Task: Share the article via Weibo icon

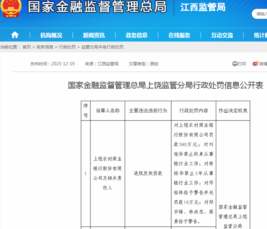Action: (x=255, y=64)
